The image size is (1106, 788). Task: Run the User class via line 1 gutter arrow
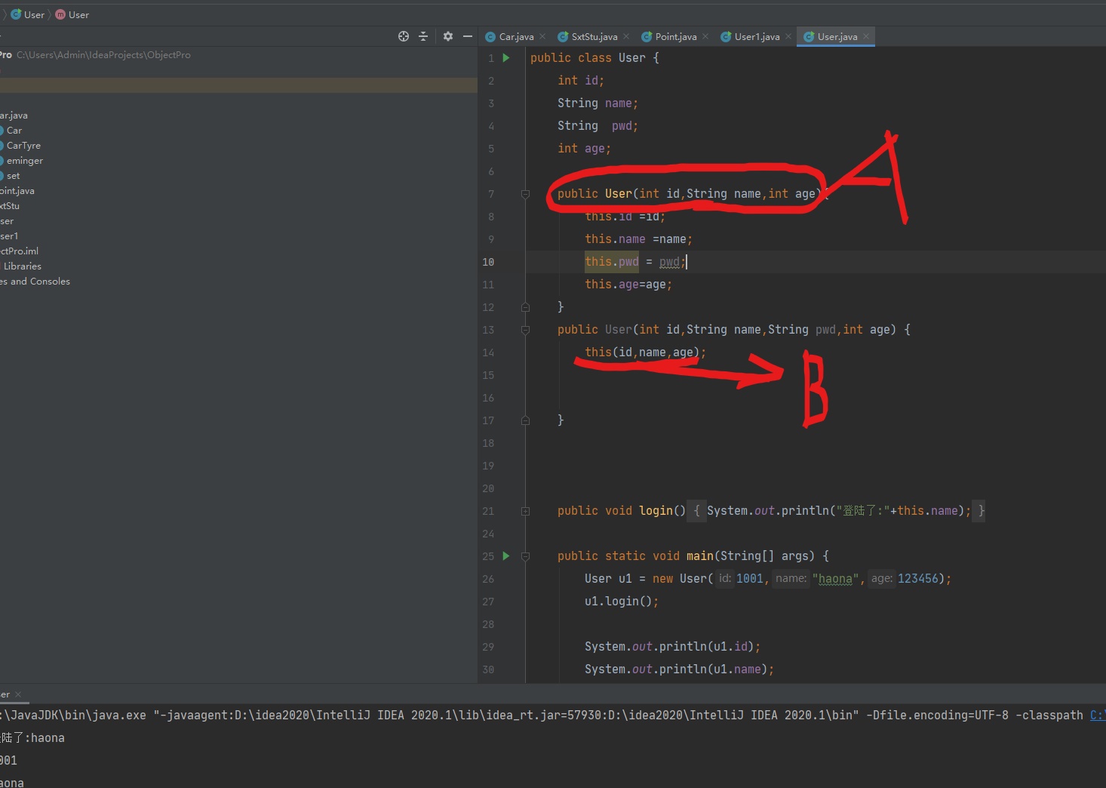506,58
